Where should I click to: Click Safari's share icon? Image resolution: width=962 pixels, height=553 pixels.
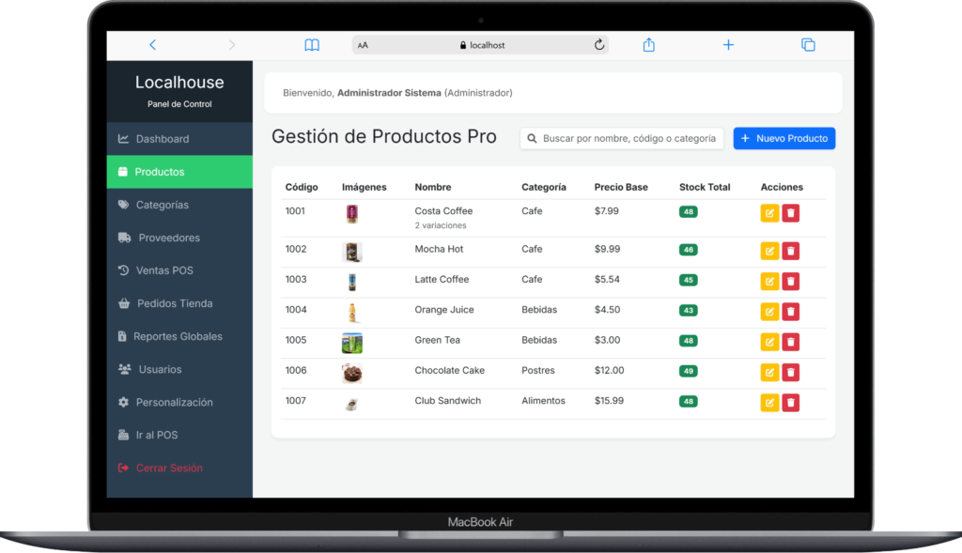[648, 44]
